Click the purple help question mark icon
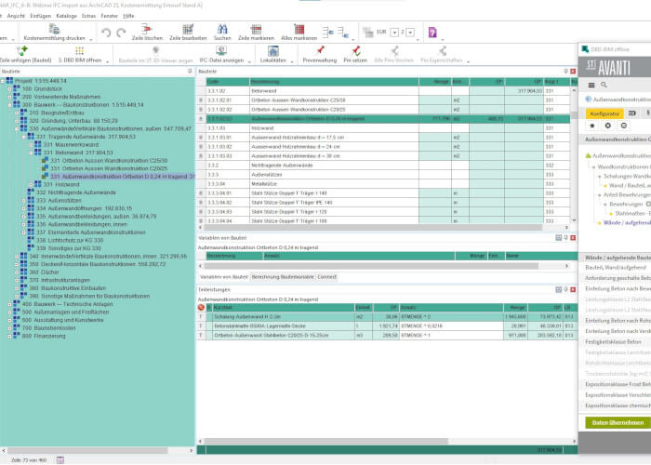 (x=432, y=32)
